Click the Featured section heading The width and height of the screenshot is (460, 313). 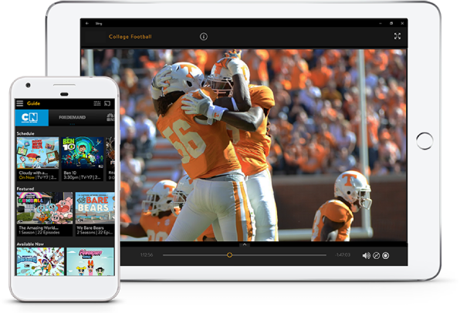tap(25, 189)
